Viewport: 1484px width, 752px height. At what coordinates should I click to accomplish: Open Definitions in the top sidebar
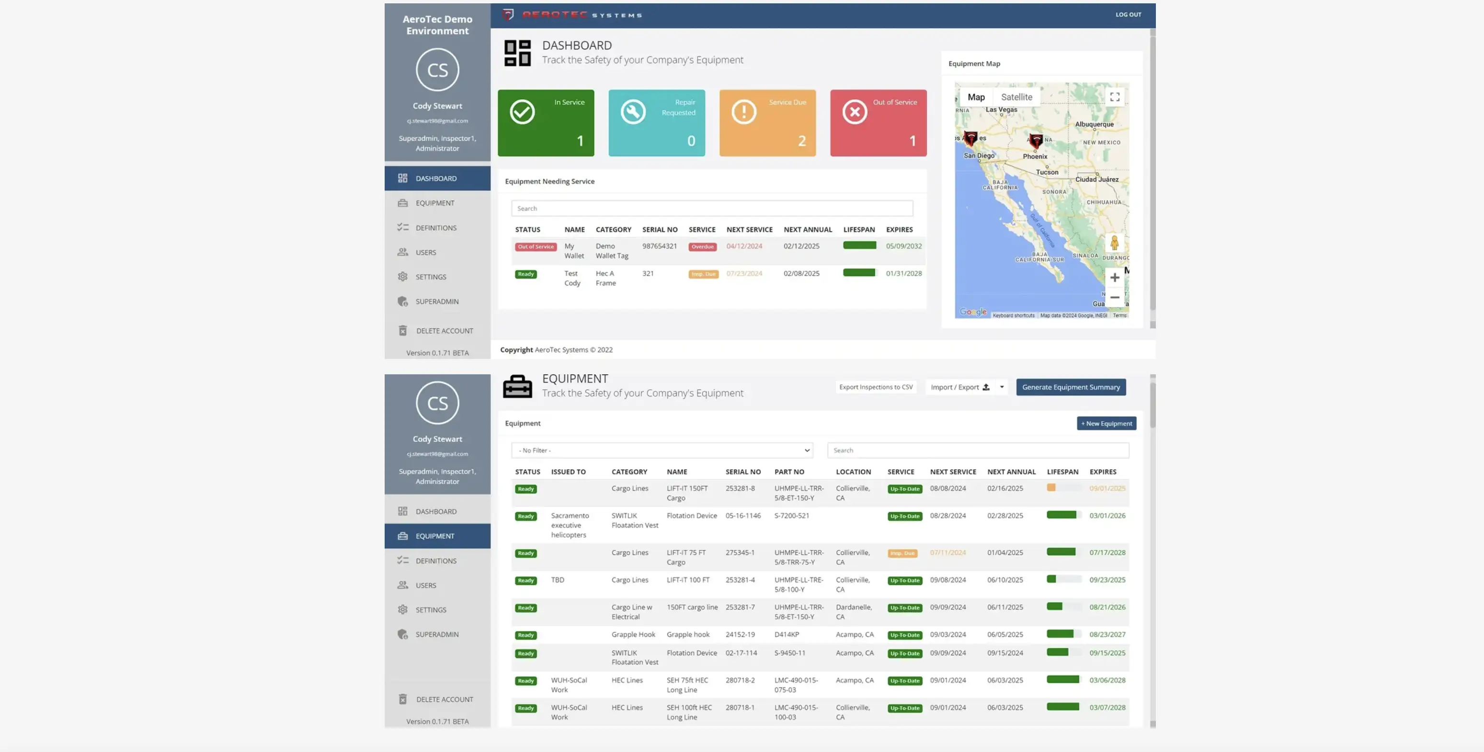[x=437, y=228]
